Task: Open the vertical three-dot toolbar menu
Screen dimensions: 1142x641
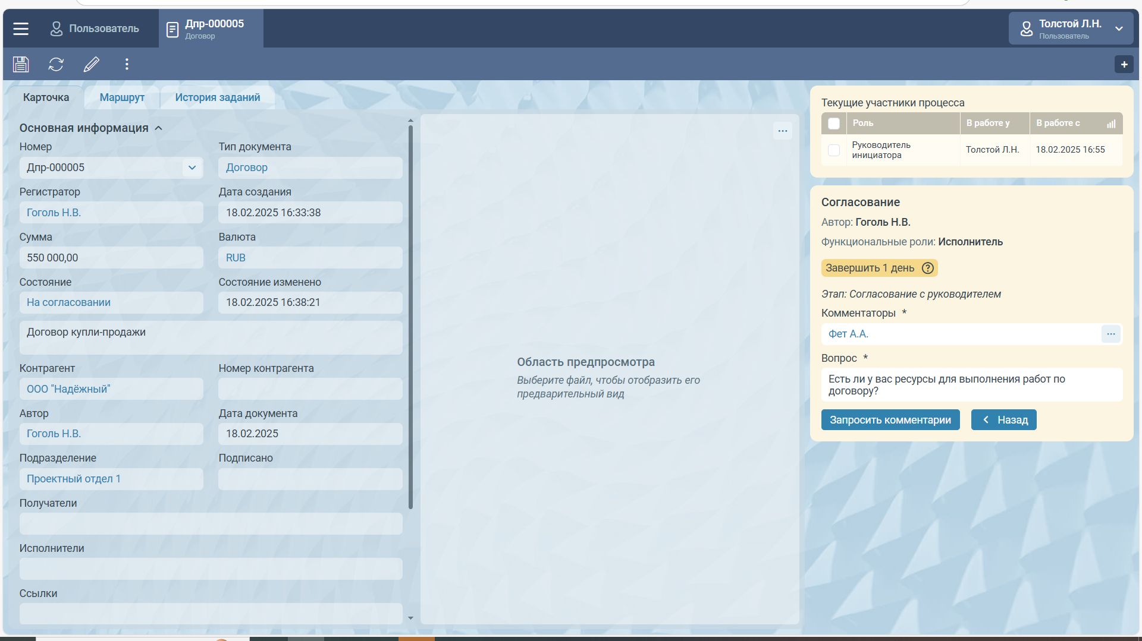Action: click(127, 64)
